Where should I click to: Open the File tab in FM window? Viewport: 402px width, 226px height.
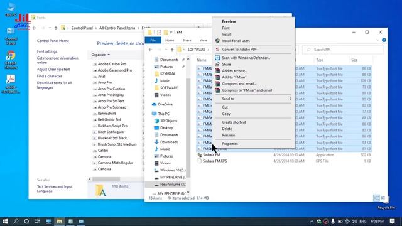coord(153,40)
